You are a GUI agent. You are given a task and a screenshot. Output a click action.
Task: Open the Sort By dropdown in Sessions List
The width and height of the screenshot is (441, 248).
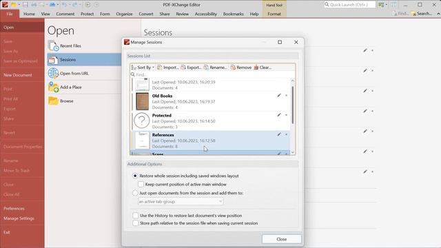point(143,68)
